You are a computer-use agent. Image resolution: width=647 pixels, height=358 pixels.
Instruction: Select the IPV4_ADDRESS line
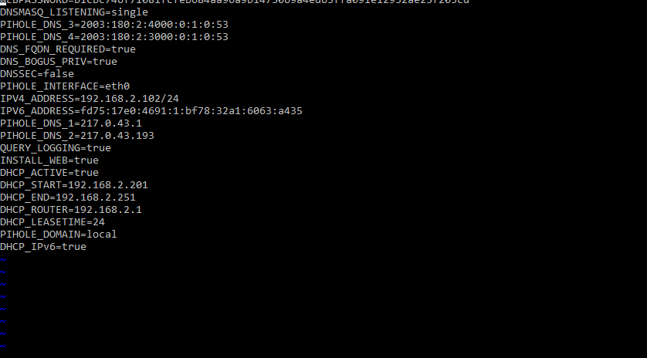[89, 99]
